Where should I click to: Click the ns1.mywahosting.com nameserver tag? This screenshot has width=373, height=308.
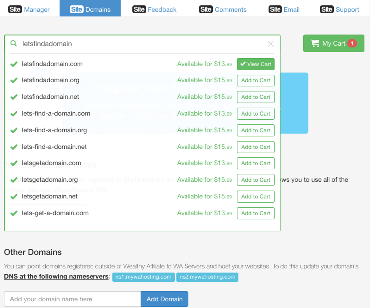(x=143, y=277)
